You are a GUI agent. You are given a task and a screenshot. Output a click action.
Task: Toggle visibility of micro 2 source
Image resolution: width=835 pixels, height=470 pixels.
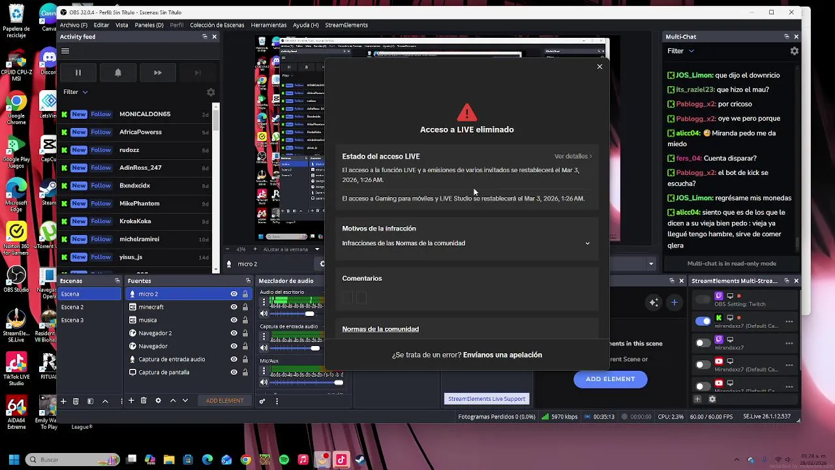(x=234, y=294)
